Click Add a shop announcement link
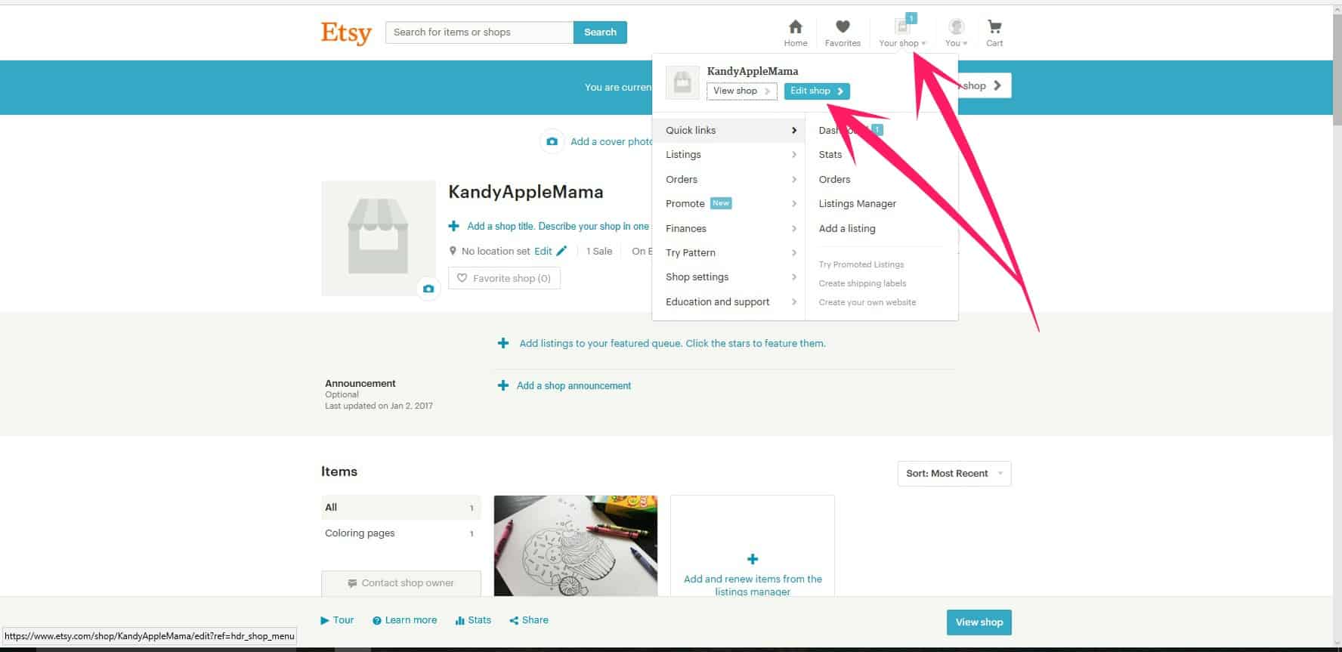The image size is (1342, 652). pyautogui.click(x=574, y=385)
